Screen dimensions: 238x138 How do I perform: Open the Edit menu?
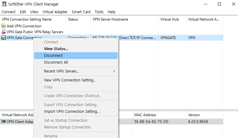(23, 12)
